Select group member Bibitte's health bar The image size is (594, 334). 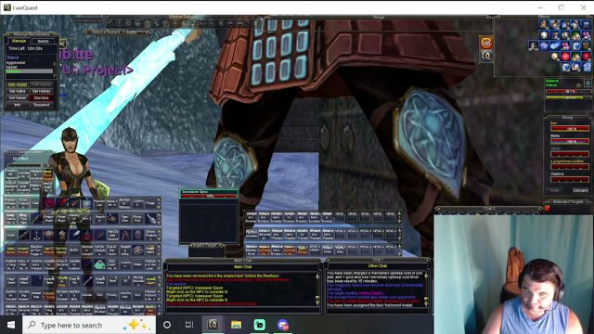pyautogui.click(x=570, y=141)
